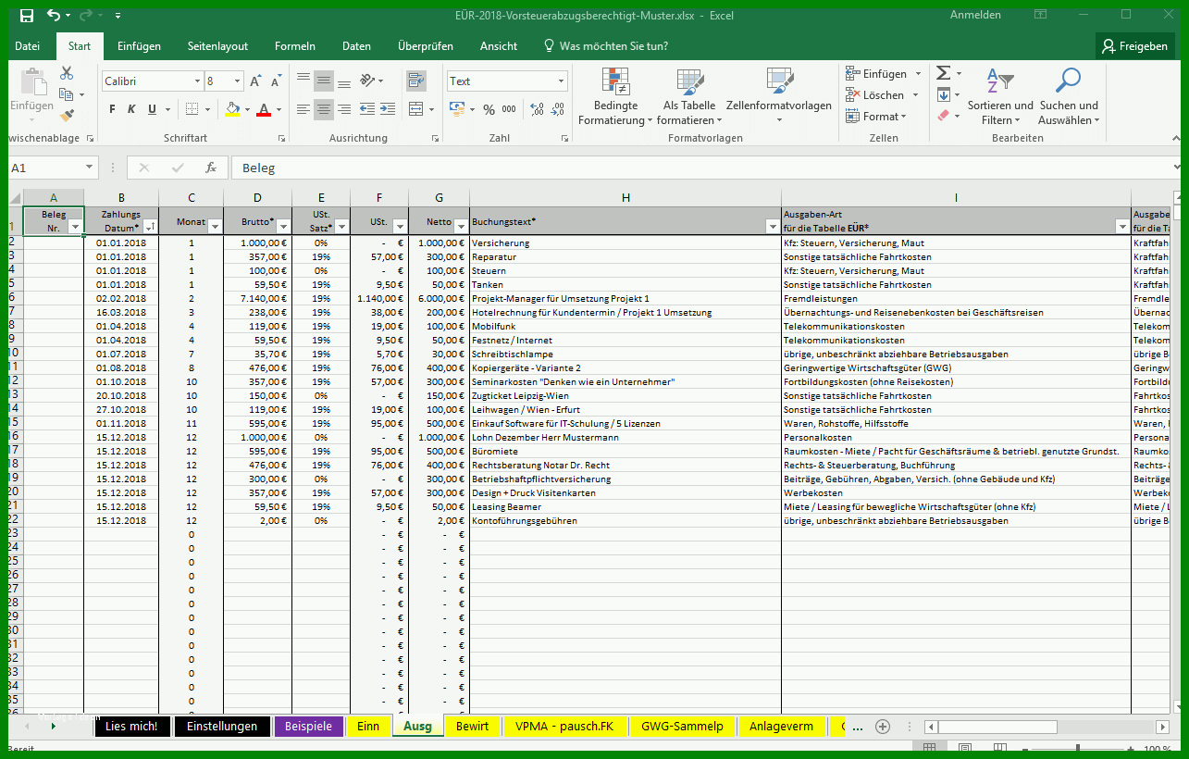Click the formula bar containing Beleg
1189x759 pixels.
tap(703, 168)
